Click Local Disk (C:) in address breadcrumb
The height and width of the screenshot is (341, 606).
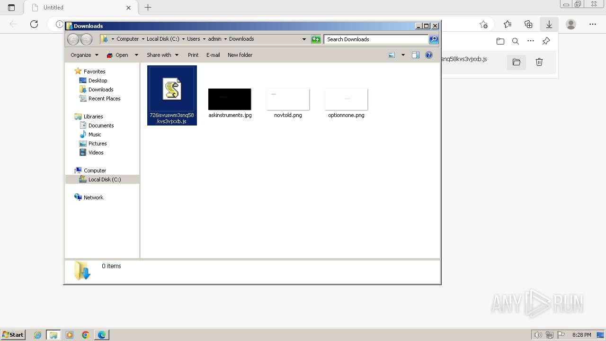point(163,39)
